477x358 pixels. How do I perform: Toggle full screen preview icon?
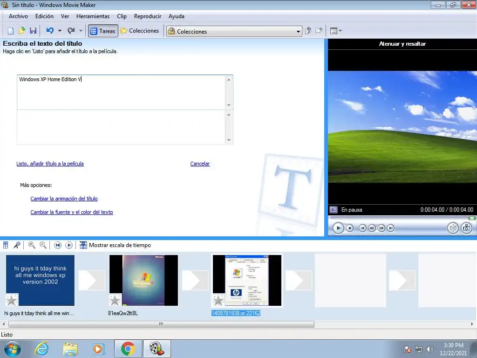click(x=334, y=210)
